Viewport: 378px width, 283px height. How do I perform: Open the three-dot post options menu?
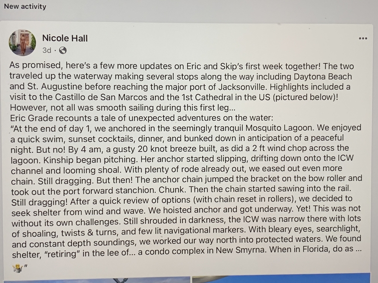click(x=363, y=38)
